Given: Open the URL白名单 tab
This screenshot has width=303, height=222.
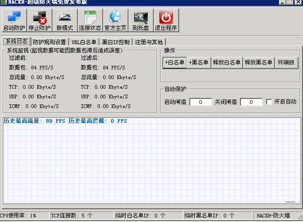Looking at the screenshot, I should coord(84,42).
